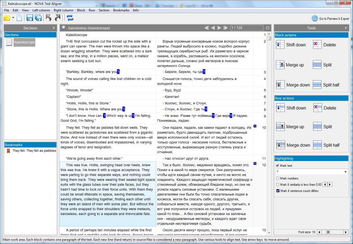Click the undo arrow toolbar icon
Image resolution: width=353 pixels, height=244 pixels.
(49, 18)
